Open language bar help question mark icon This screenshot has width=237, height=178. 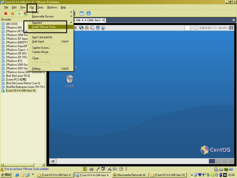121,169
